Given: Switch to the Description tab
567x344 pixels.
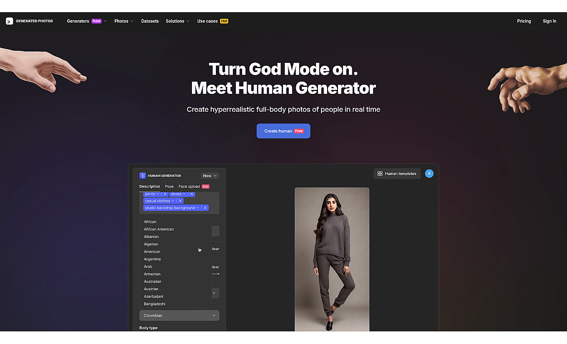Looking at the screenshot, I should [x=150, y=186].
